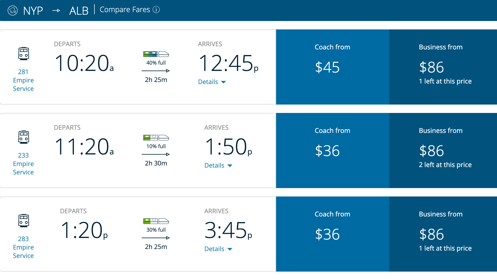Click the train icon for train 233
The image size is (497, 280).
[23, 137]
